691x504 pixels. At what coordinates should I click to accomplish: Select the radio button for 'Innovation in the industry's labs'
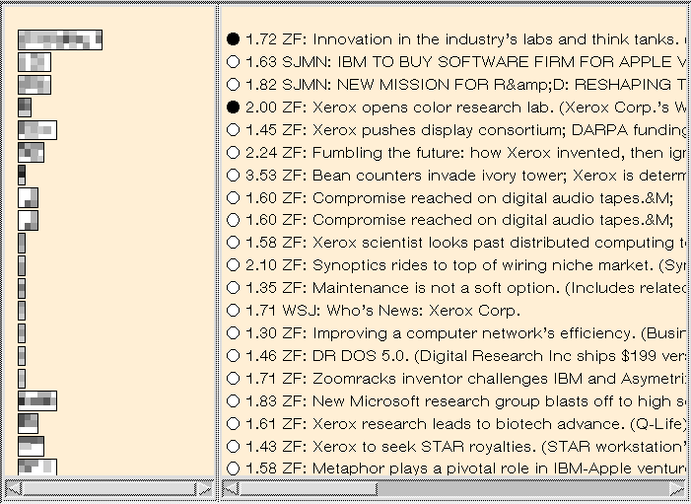(233, 39)
